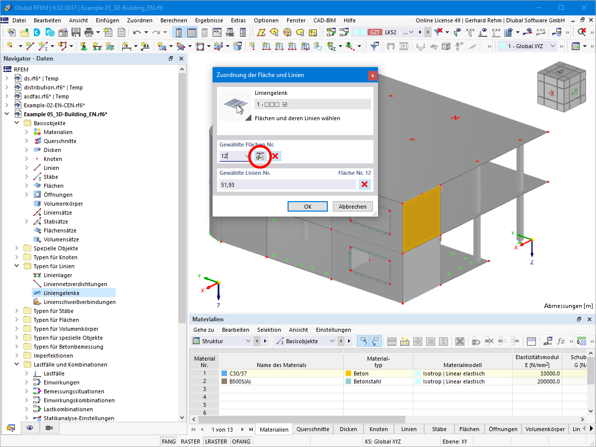Viewport: 596px width, 447px height.
Task: Clear the Gewählte Flächen selection with red X
Action: [x=275, y=156]
